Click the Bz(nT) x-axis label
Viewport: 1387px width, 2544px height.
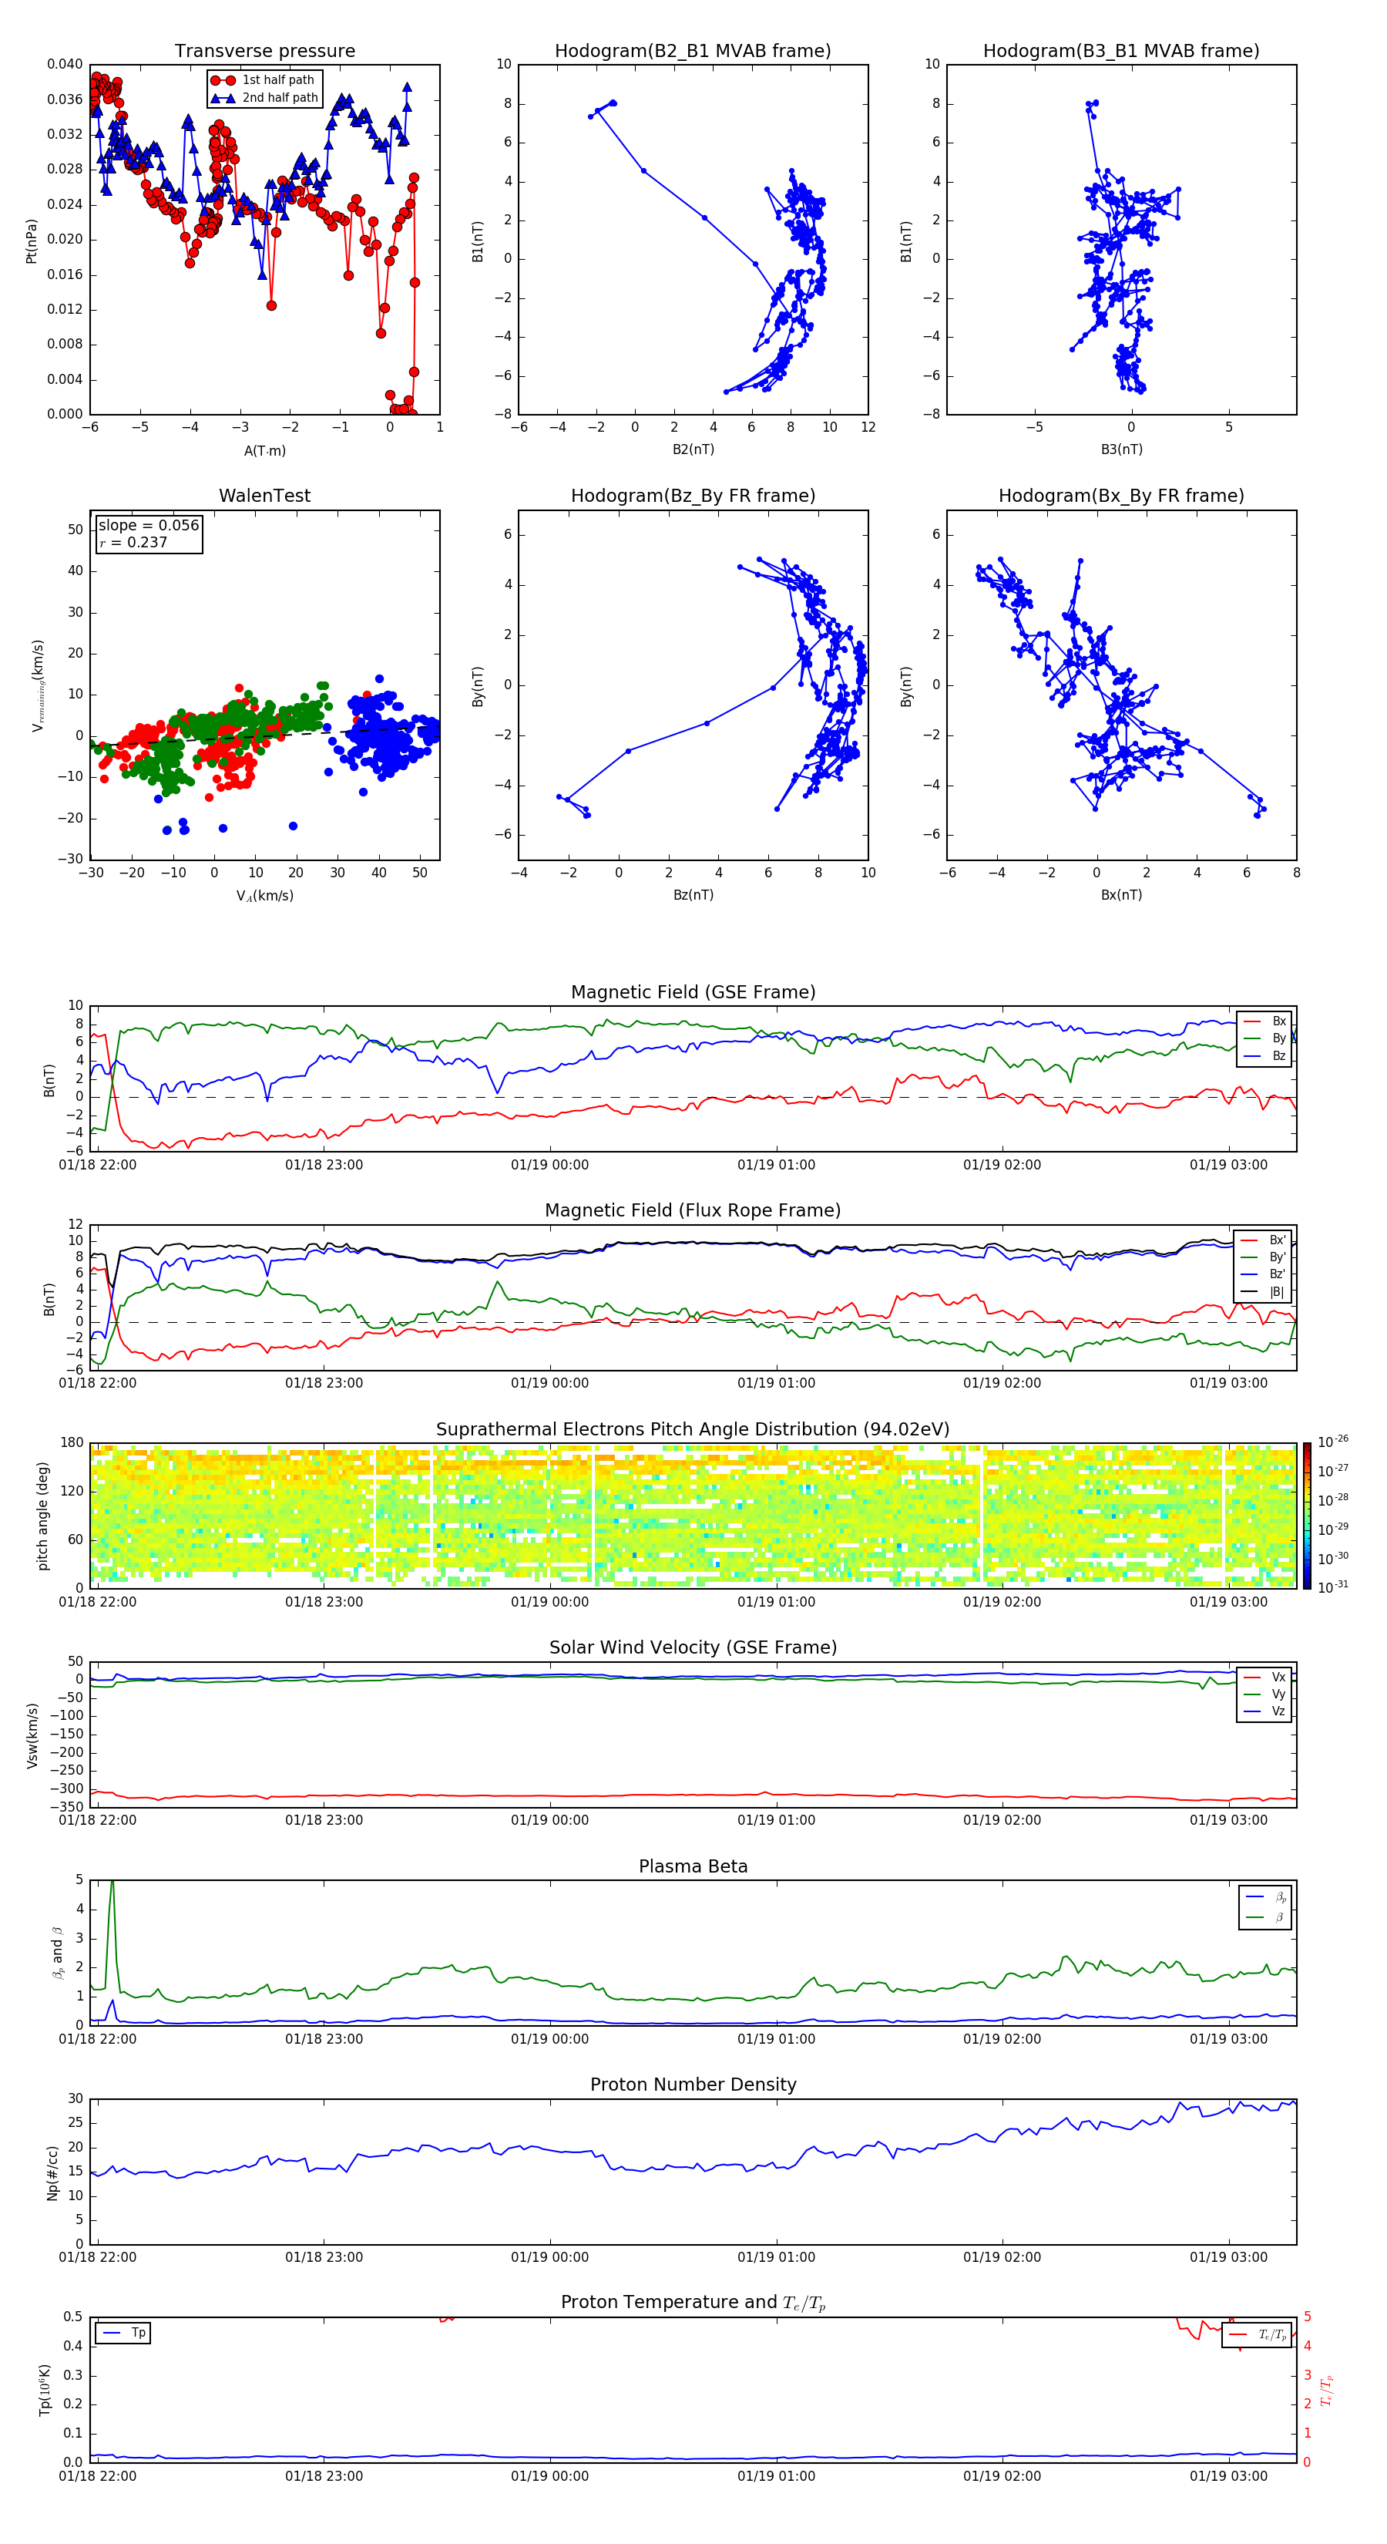click(693, 895)
